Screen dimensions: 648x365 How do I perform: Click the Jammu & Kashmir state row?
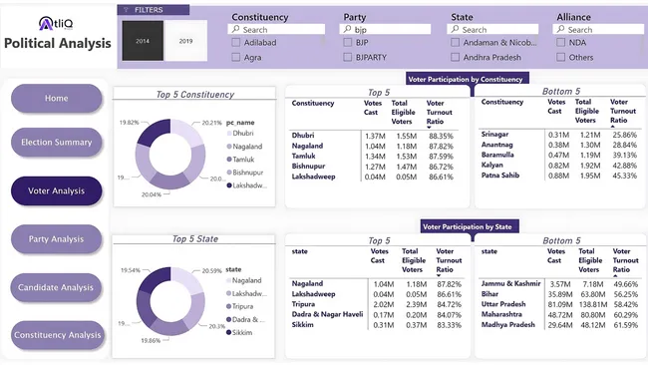click(x=559, y=284)
